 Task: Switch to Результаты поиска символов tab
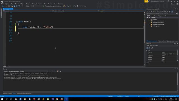point(24,94)
